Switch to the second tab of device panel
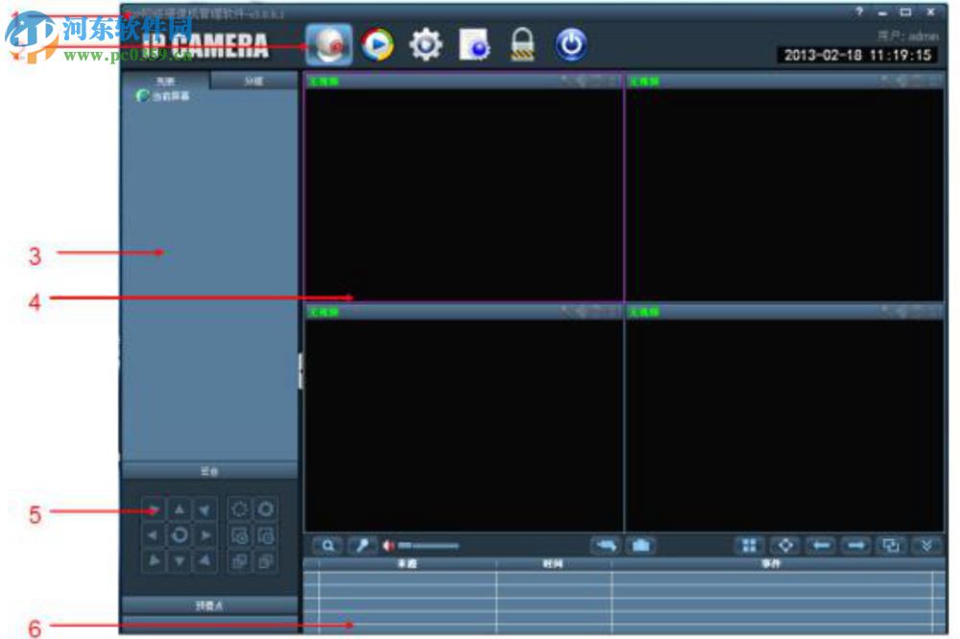960x639 pixels. pyautogui.click(x=254, y=81)
